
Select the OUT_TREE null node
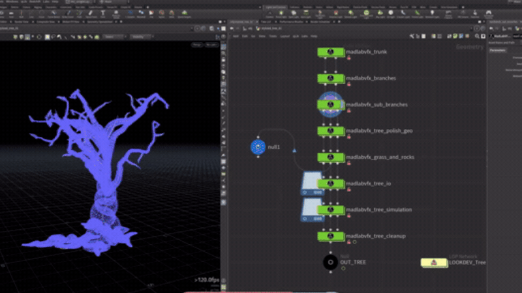[x=330, y=262]
